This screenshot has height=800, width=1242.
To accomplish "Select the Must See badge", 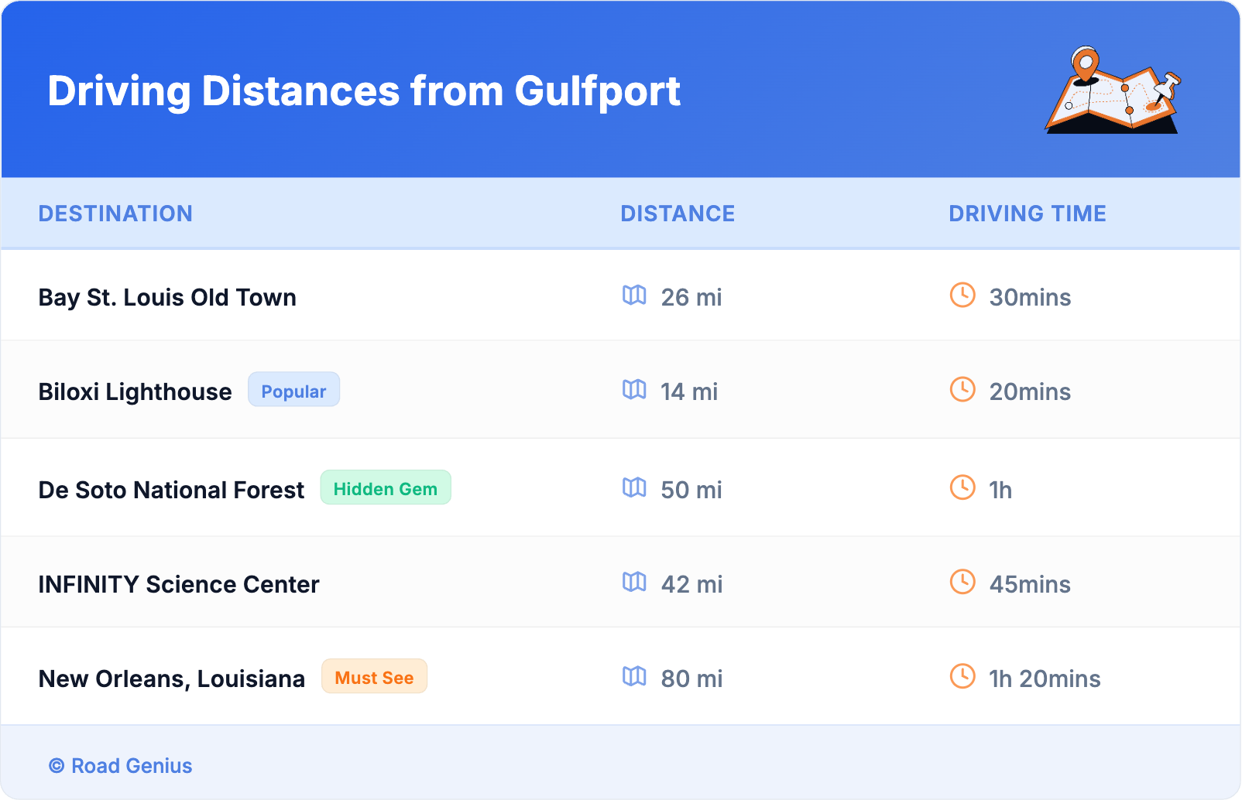I will coord(374,677).
